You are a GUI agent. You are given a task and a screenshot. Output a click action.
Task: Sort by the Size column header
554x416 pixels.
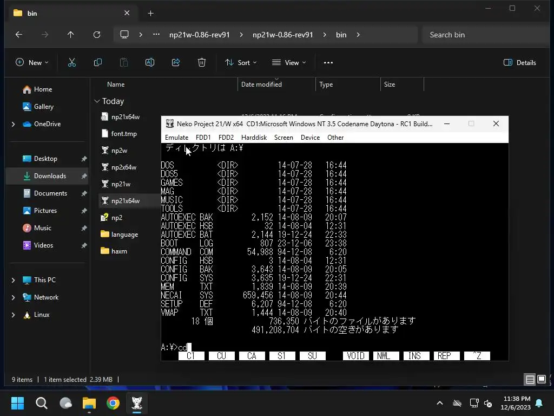(x=390, y=84)
